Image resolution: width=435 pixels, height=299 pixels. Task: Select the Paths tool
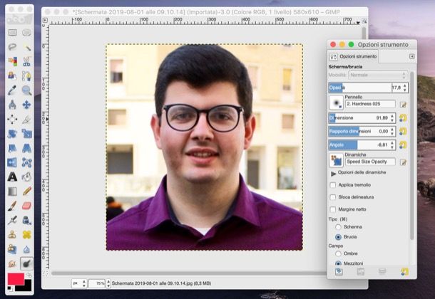click(x=26, y=75)
